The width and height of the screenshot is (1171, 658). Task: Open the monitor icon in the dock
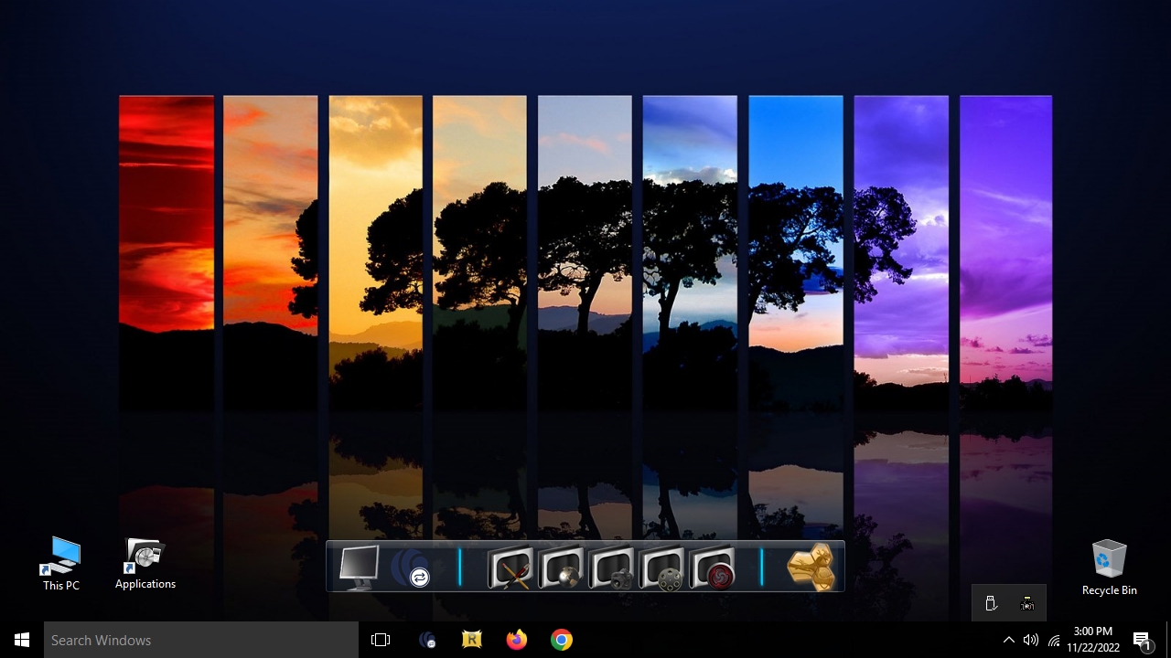point(358,567)
